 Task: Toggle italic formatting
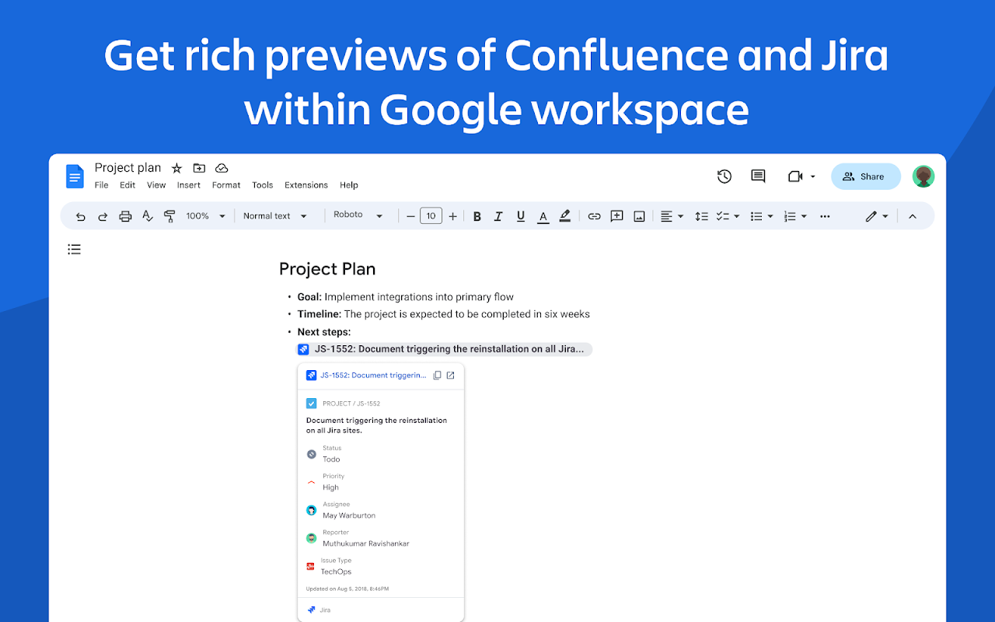[498, 216]
